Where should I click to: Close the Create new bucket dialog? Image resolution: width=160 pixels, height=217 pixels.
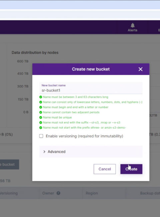pyautogui.click(x=141, y=69)
